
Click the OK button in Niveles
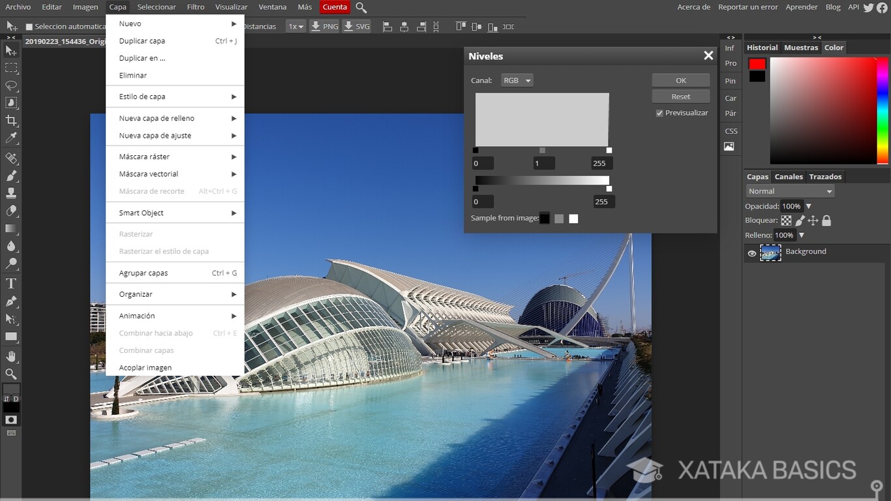click(x=680, y=80)
